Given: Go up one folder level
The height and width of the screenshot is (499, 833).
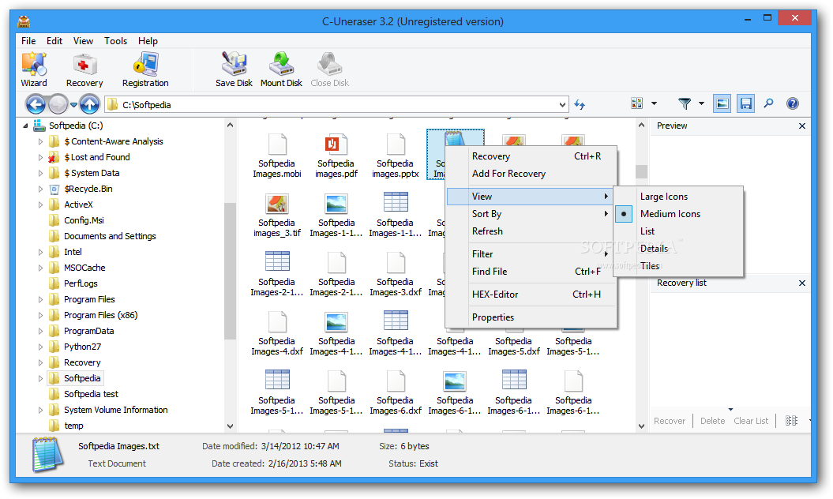Looking at the screenshot, I should (90, 104).
